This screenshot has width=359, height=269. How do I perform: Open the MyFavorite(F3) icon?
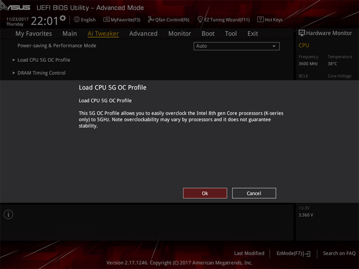pyautogui.click(x=106, y=19)
